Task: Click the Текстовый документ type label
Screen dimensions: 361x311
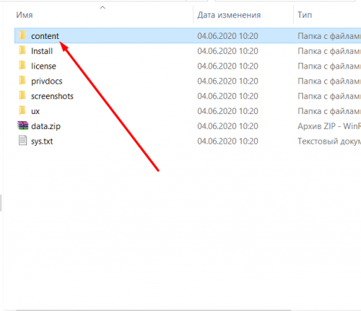Action: pyautogui.click(x=329, y=141)
